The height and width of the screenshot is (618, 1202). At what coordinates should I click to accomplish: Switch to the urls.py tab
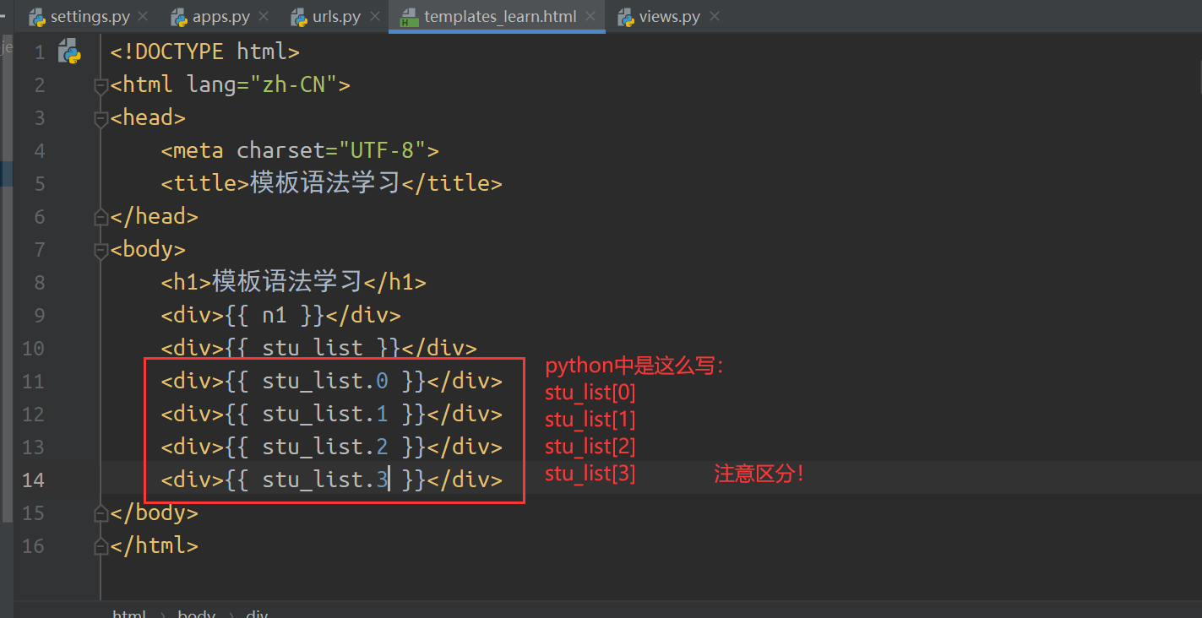336,16
